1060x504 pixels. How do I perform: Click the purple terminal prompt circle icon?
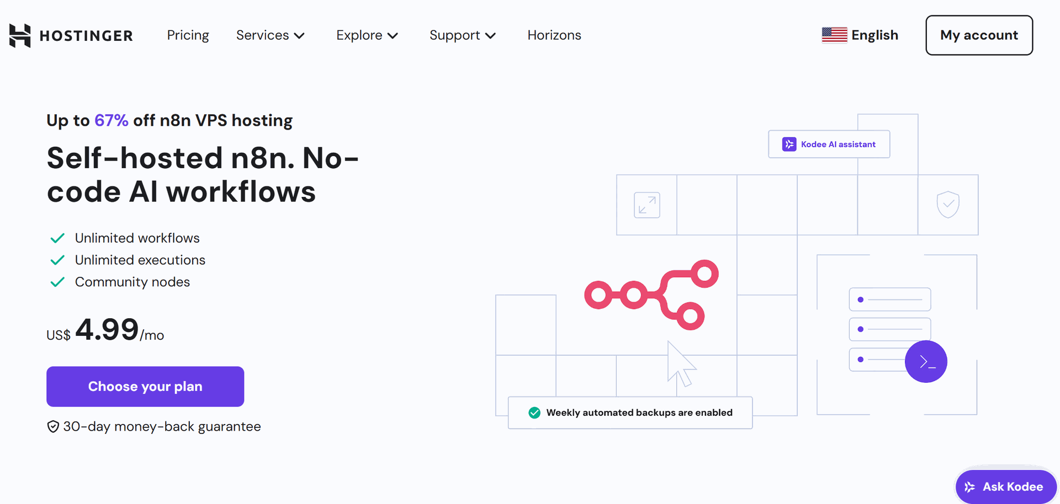(926, 362)
